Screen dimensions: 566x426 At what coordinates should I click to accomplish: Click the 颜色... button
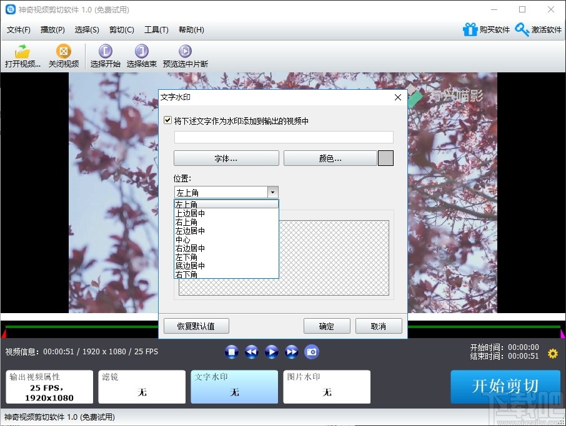330,158
